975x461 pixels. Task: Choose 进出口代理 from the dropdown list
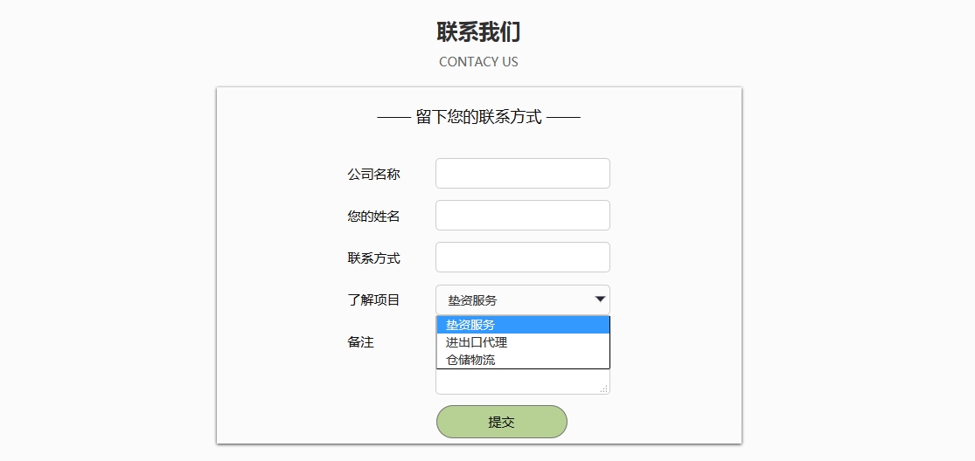pos(523,342)
